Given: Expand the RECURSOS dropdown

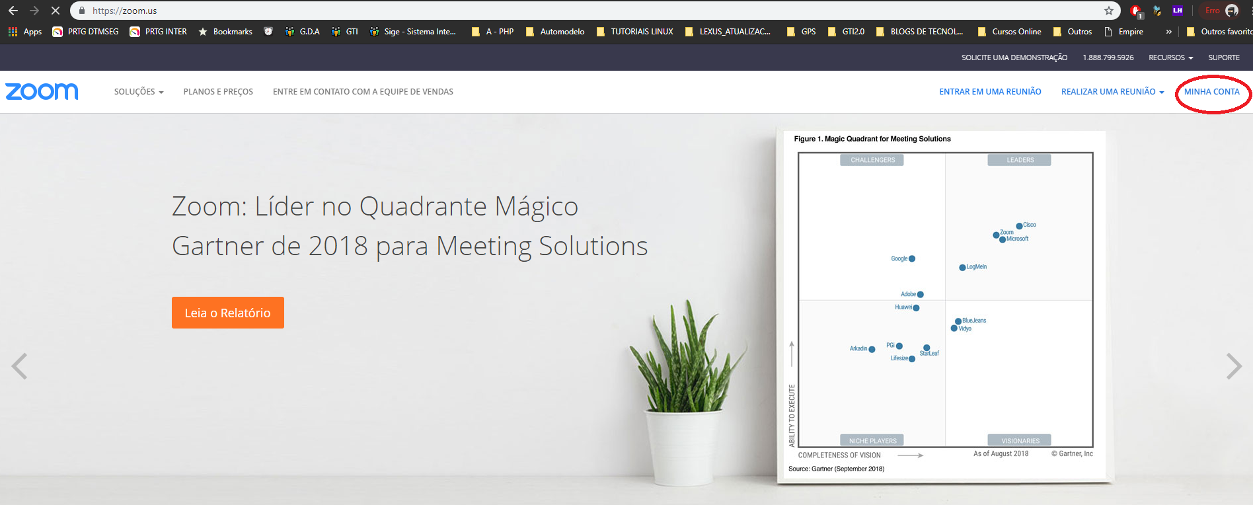Looking at the screenshot, I should pyautogui.click(x=1171, y=58).
